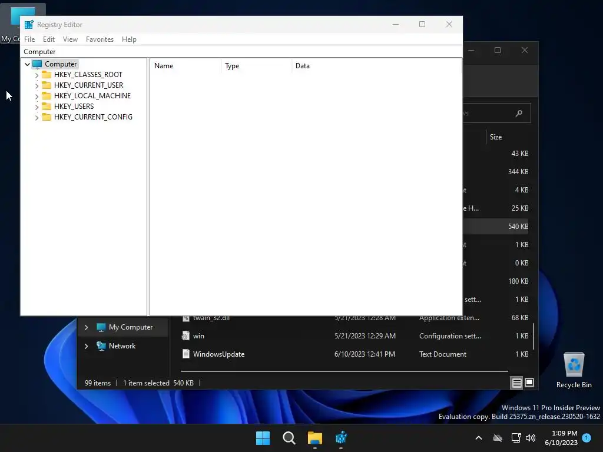Click the notification badge icon
Screen dimensions: 603x452
coord(587,437)
